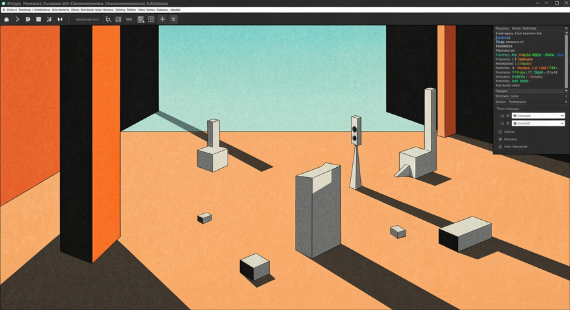Viewport: 570px width, 310px height.
Task: Click the skip-forward arrow toolbar icon
Action: (x=49, y=19)
